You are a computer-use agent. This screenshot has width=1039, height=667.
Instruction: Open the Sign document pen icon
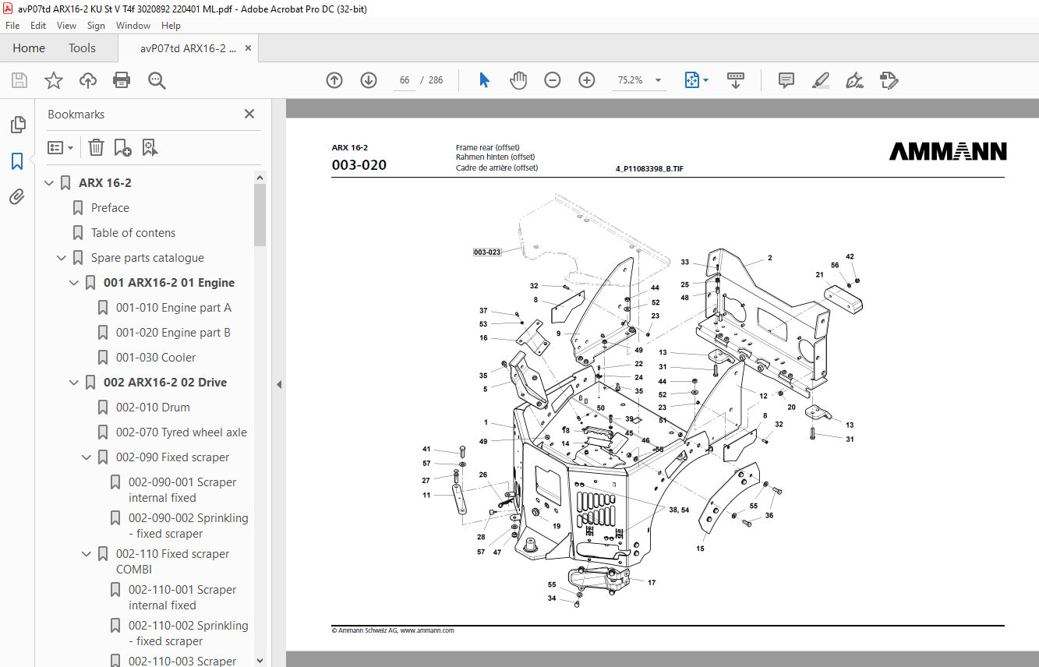pyautogui.click(x=854, y=80)
